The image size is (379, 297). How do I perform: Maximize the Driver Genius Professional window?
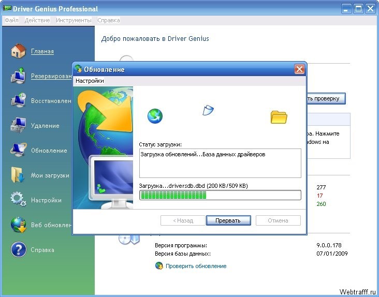click(358, 9)
